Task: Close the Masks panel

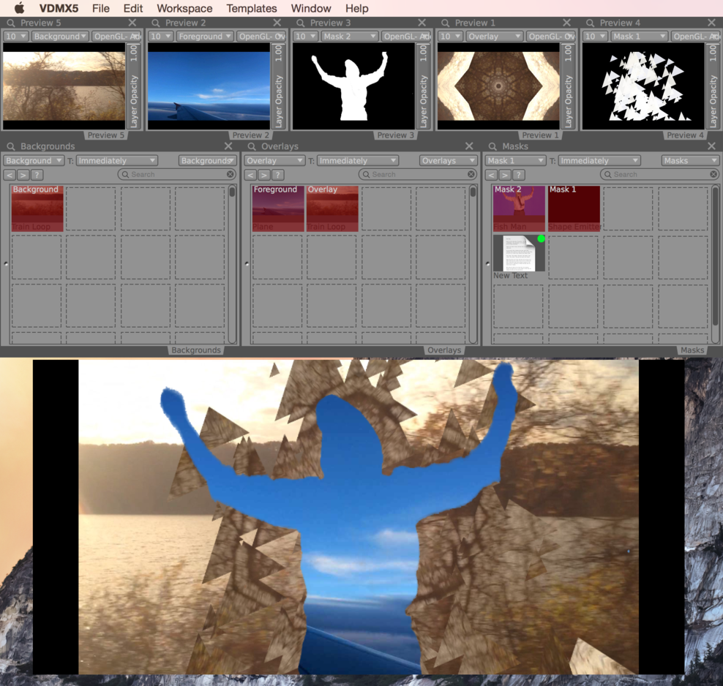Action: 711,146
